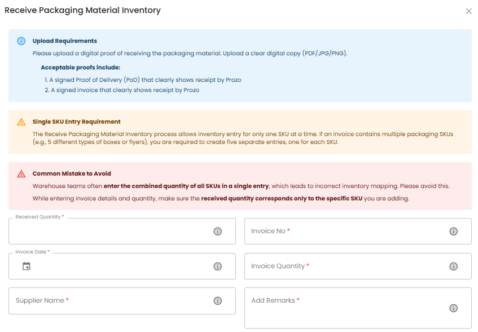The height and width of the screenshot is (332, 478).
Task: Click the Single SKU Entry warning icon
Action: 21,122
